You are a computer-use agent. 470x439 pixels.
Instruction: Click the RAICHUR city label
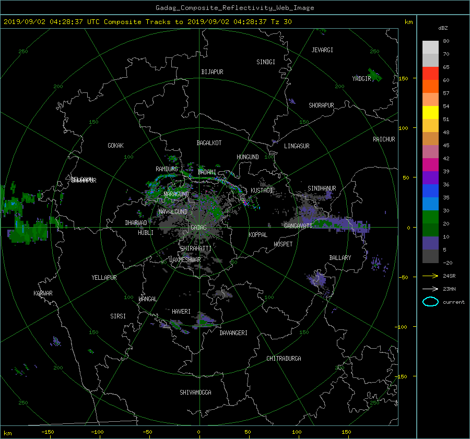[x=384, y=139]
